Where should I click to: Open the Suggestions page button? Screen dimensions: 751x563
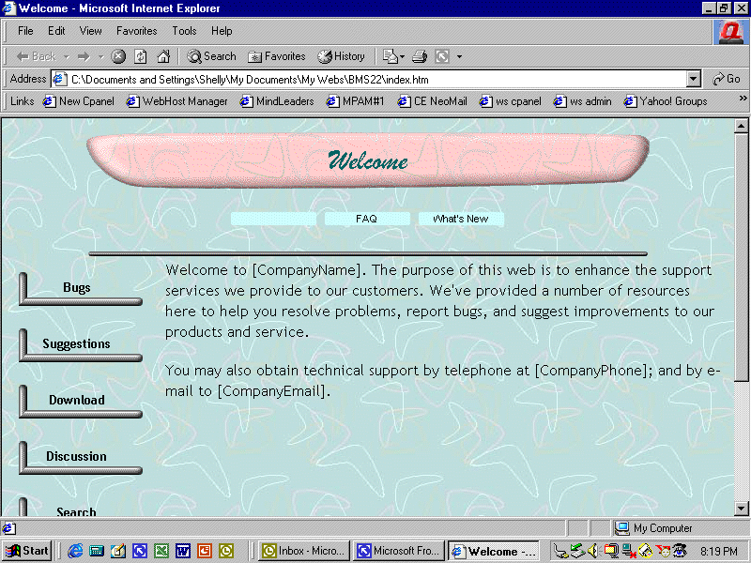point(81,344)
